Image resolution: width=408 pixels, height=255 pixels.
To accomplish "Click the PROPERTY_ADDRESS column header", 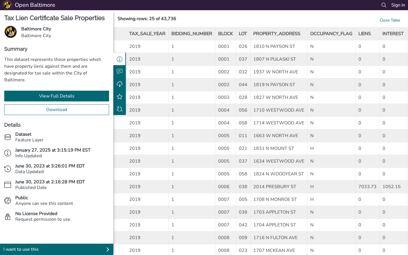I will click(277, 34).
